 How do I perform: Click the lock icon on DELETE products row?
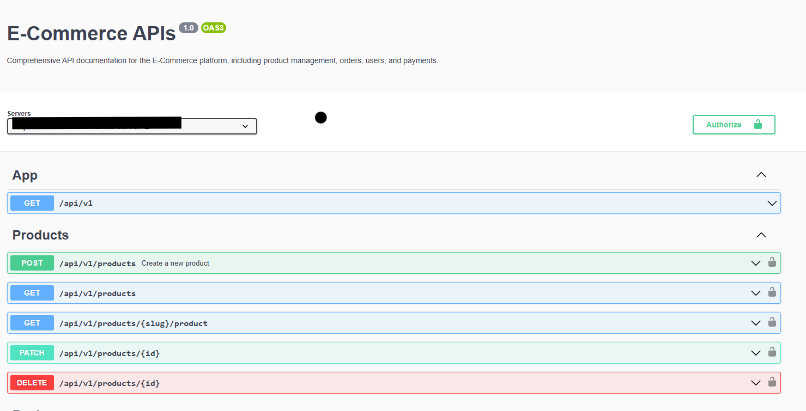tap(772, 382)
